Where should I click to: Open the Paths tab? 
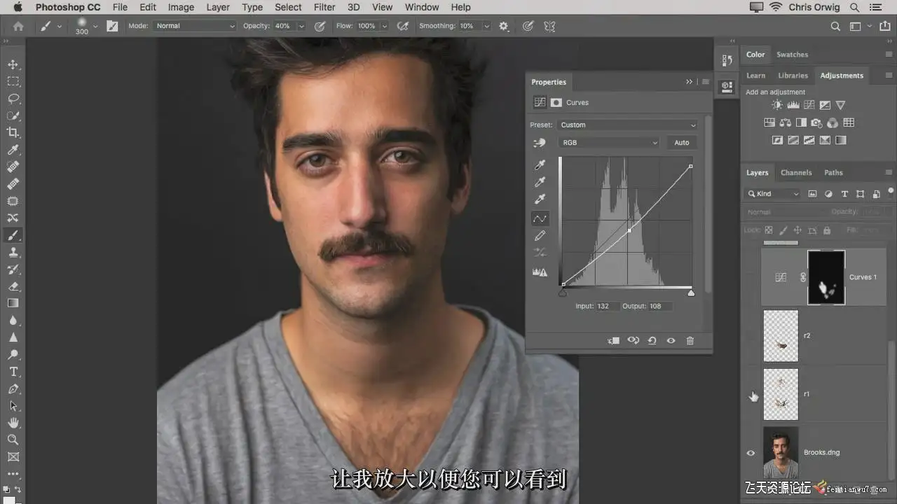[833, 173]
